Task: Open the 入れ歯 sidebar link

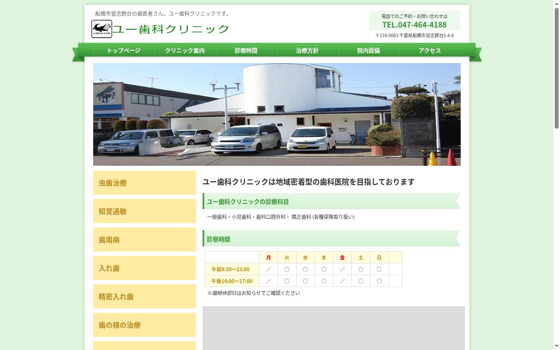Action: point(144,268)
